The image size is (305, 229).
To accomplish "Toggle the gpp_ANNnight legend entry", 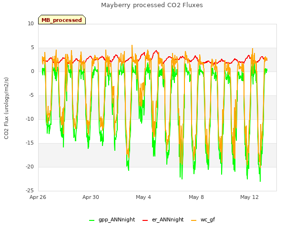I will [x=112, y=220].
